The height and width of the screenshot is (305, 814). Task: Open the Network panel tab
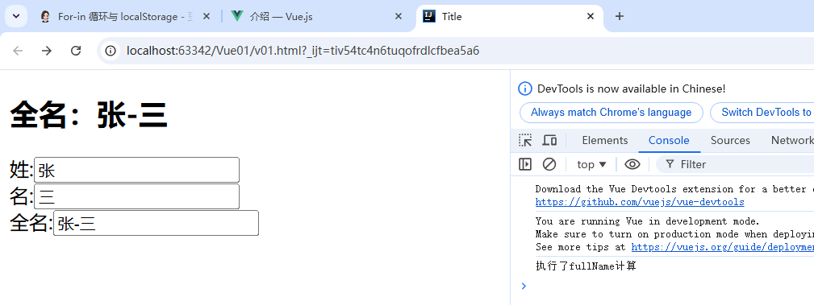(x=791, y=140)
